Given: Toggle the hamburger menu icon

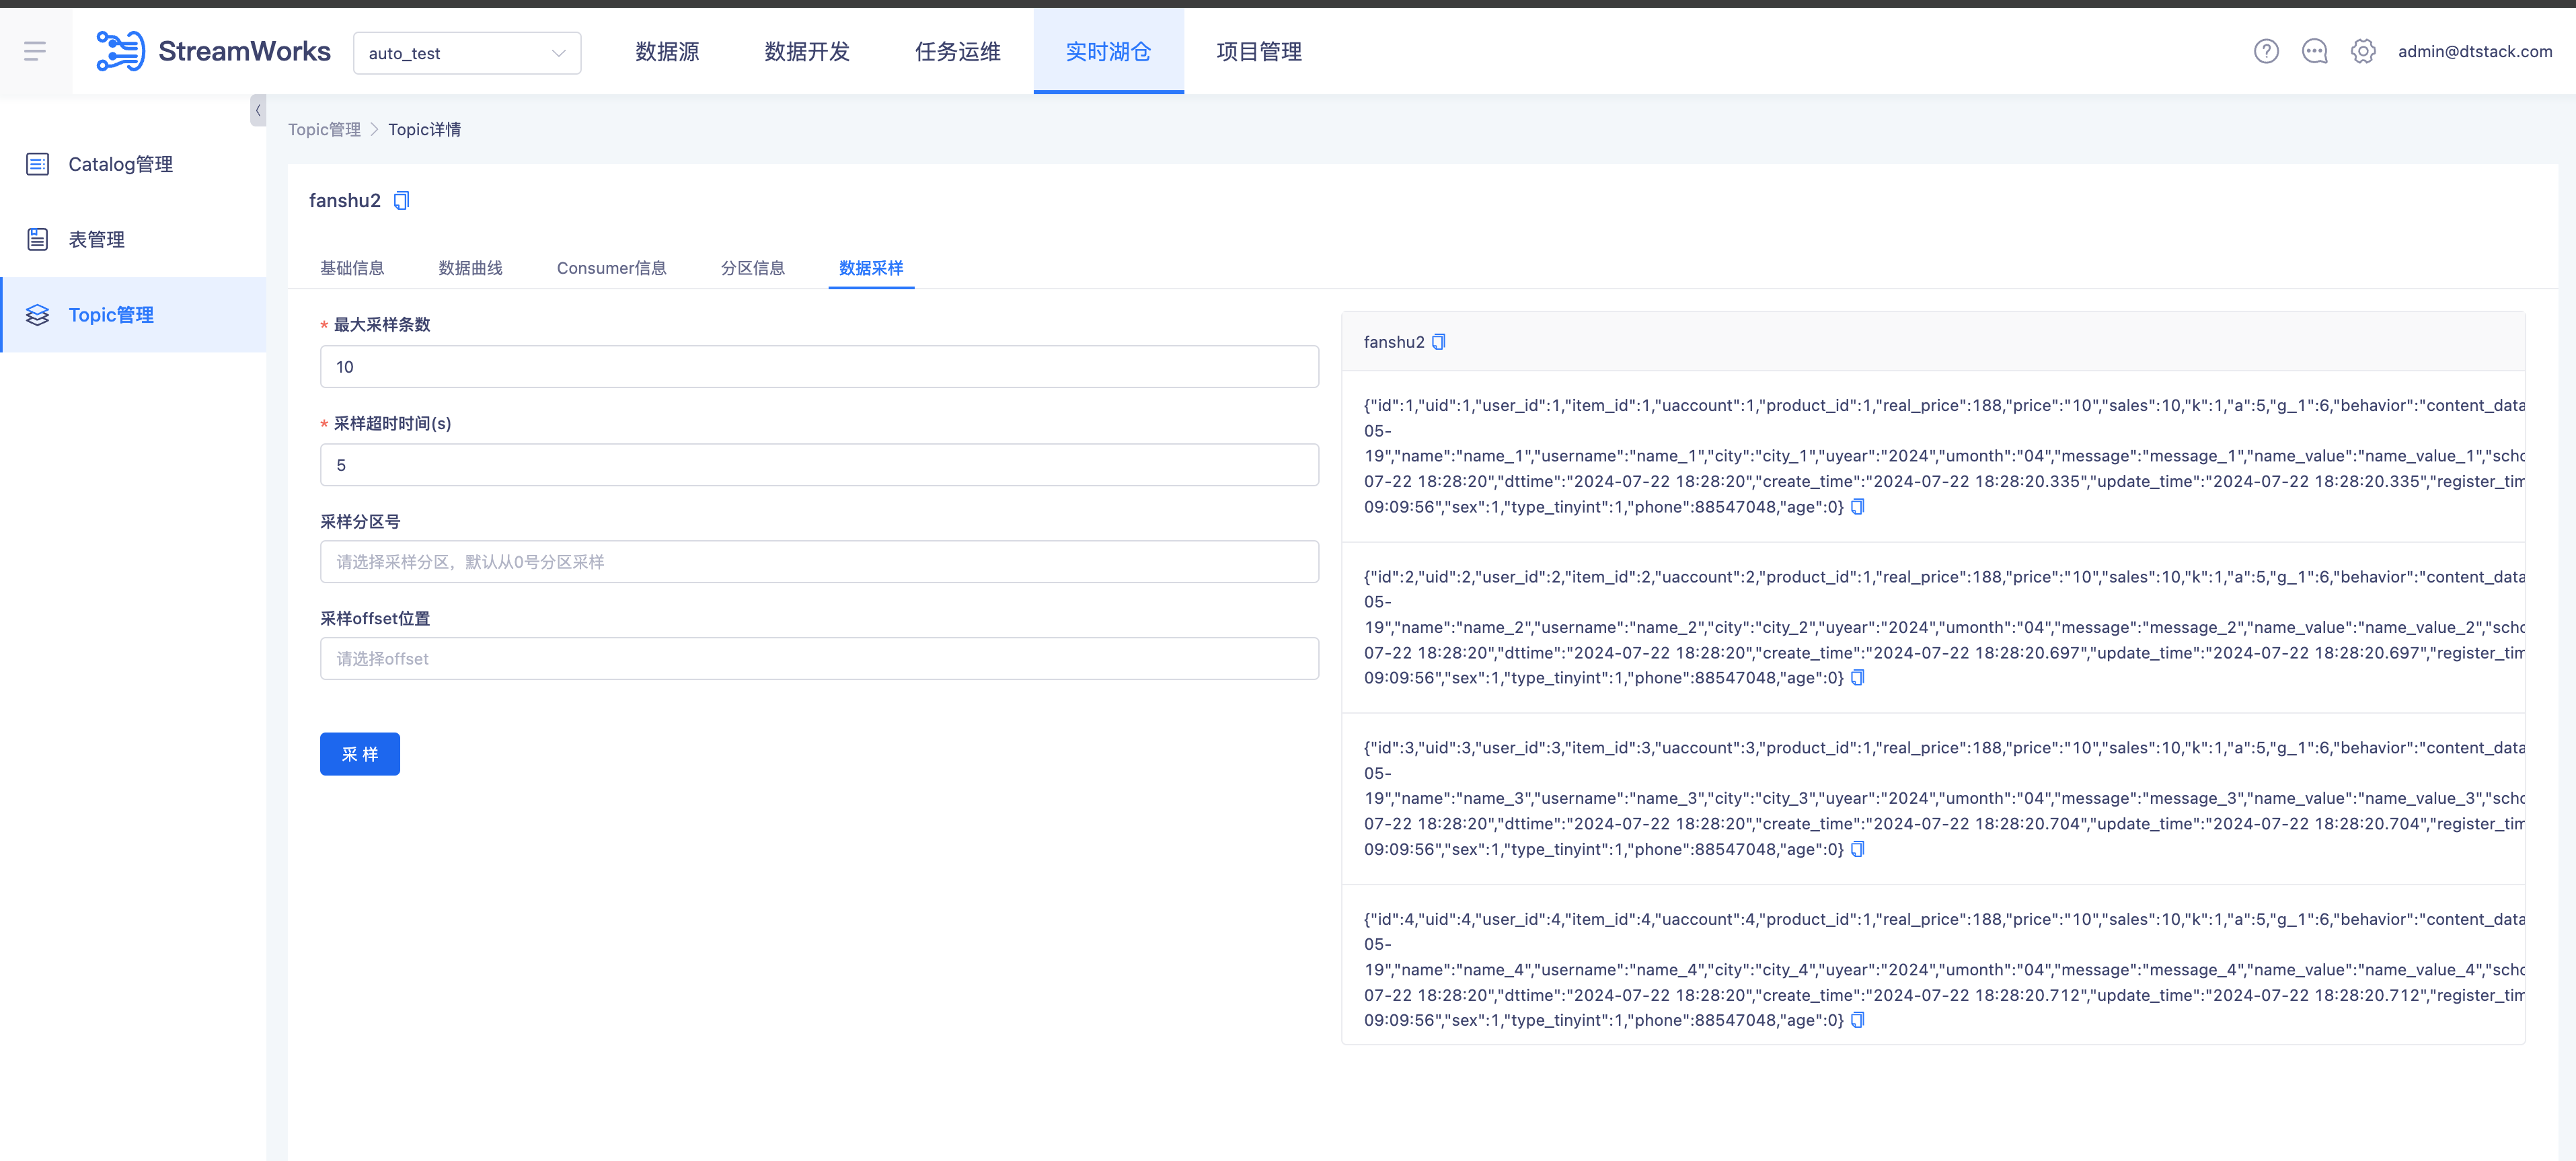Looking at the screenshot, I should 35,51.
